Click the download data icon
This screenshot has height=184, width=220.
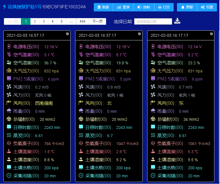(177, 21)
